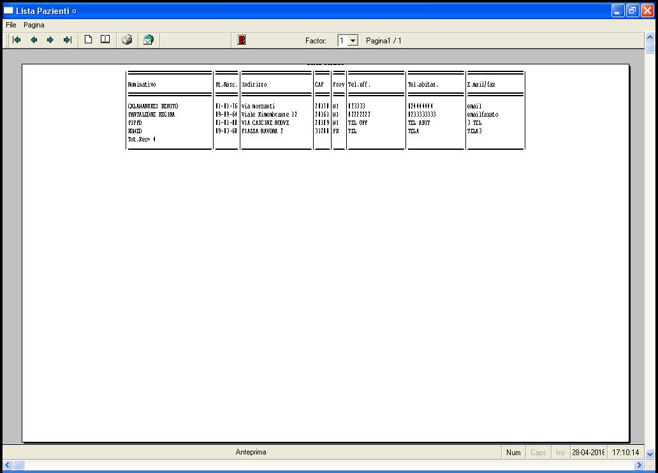Image resolution: width=658 pixels, height=473 pixels.
Task: Click the 'Tel.abitaz.' column header
Action: coord(423,84)
